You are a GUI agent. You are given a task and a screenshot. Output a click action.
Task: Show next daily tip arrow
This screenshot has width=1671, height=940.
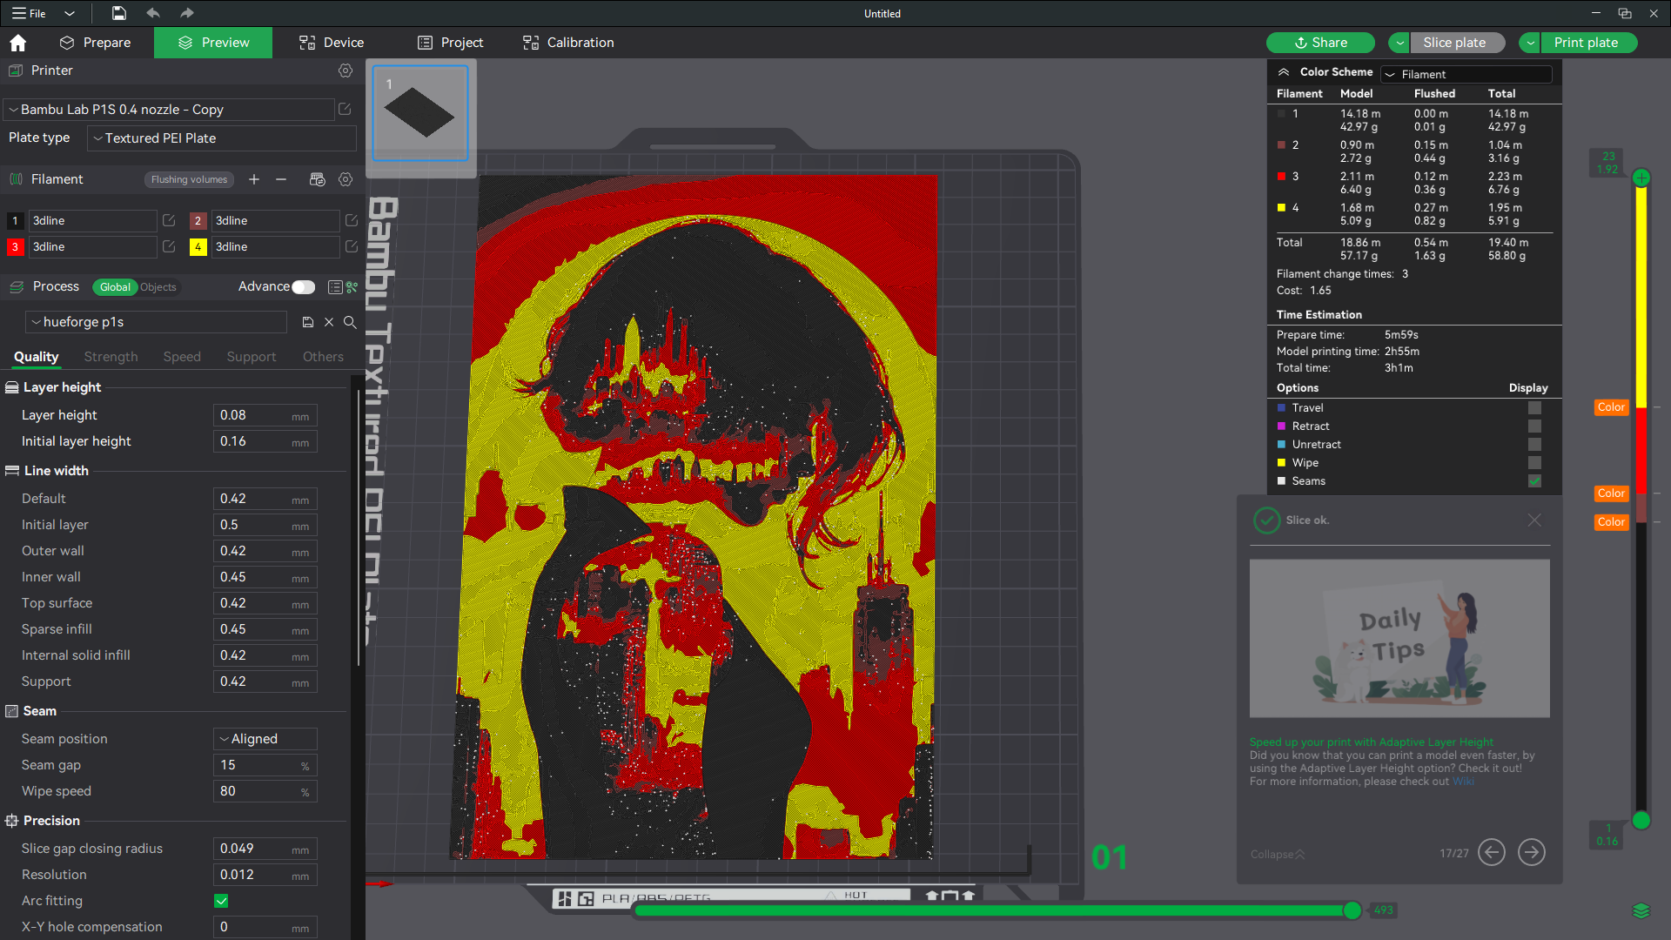click(x=1532, y=852)
